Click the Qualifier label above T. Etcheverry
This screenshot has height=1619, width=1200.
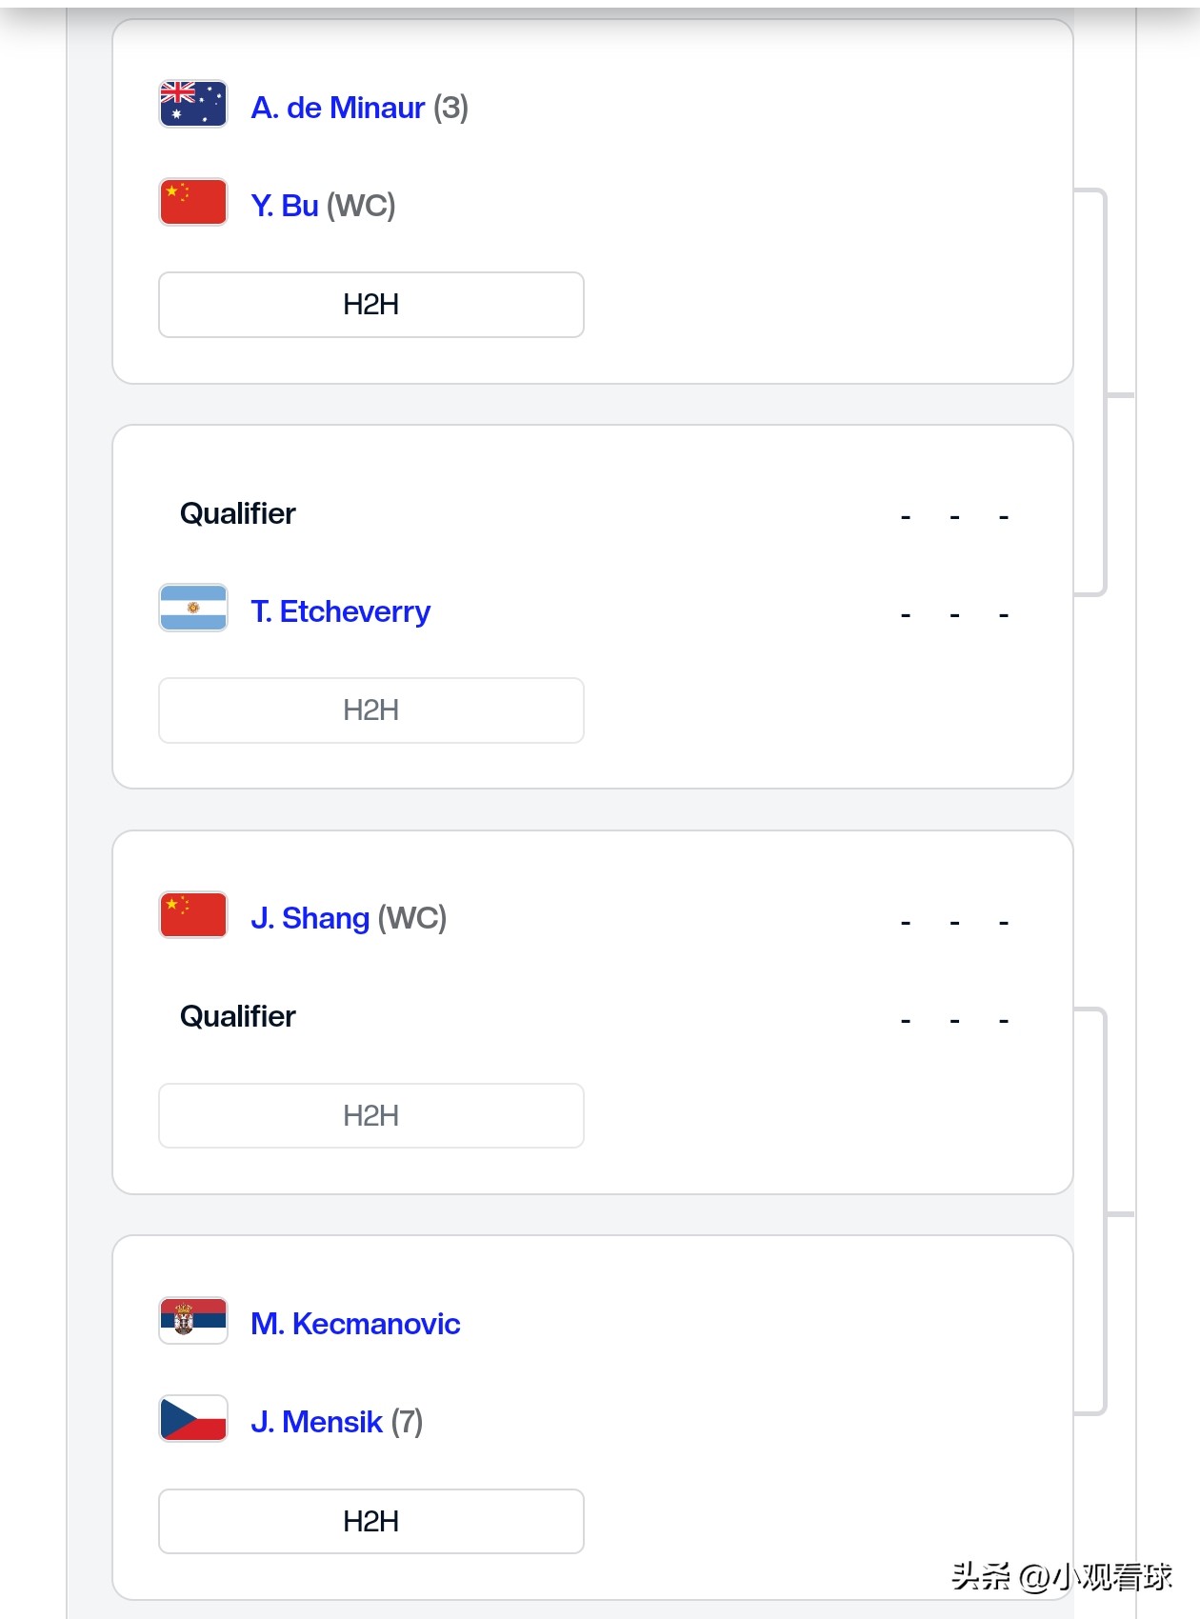[x=238, y=514]
